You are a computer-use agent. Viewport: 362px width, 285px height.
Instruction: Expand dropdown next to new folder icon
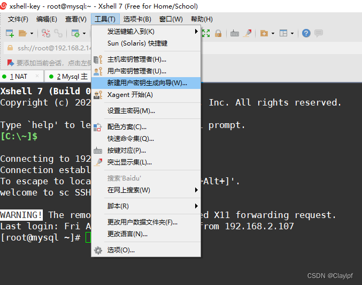(273, 34)
